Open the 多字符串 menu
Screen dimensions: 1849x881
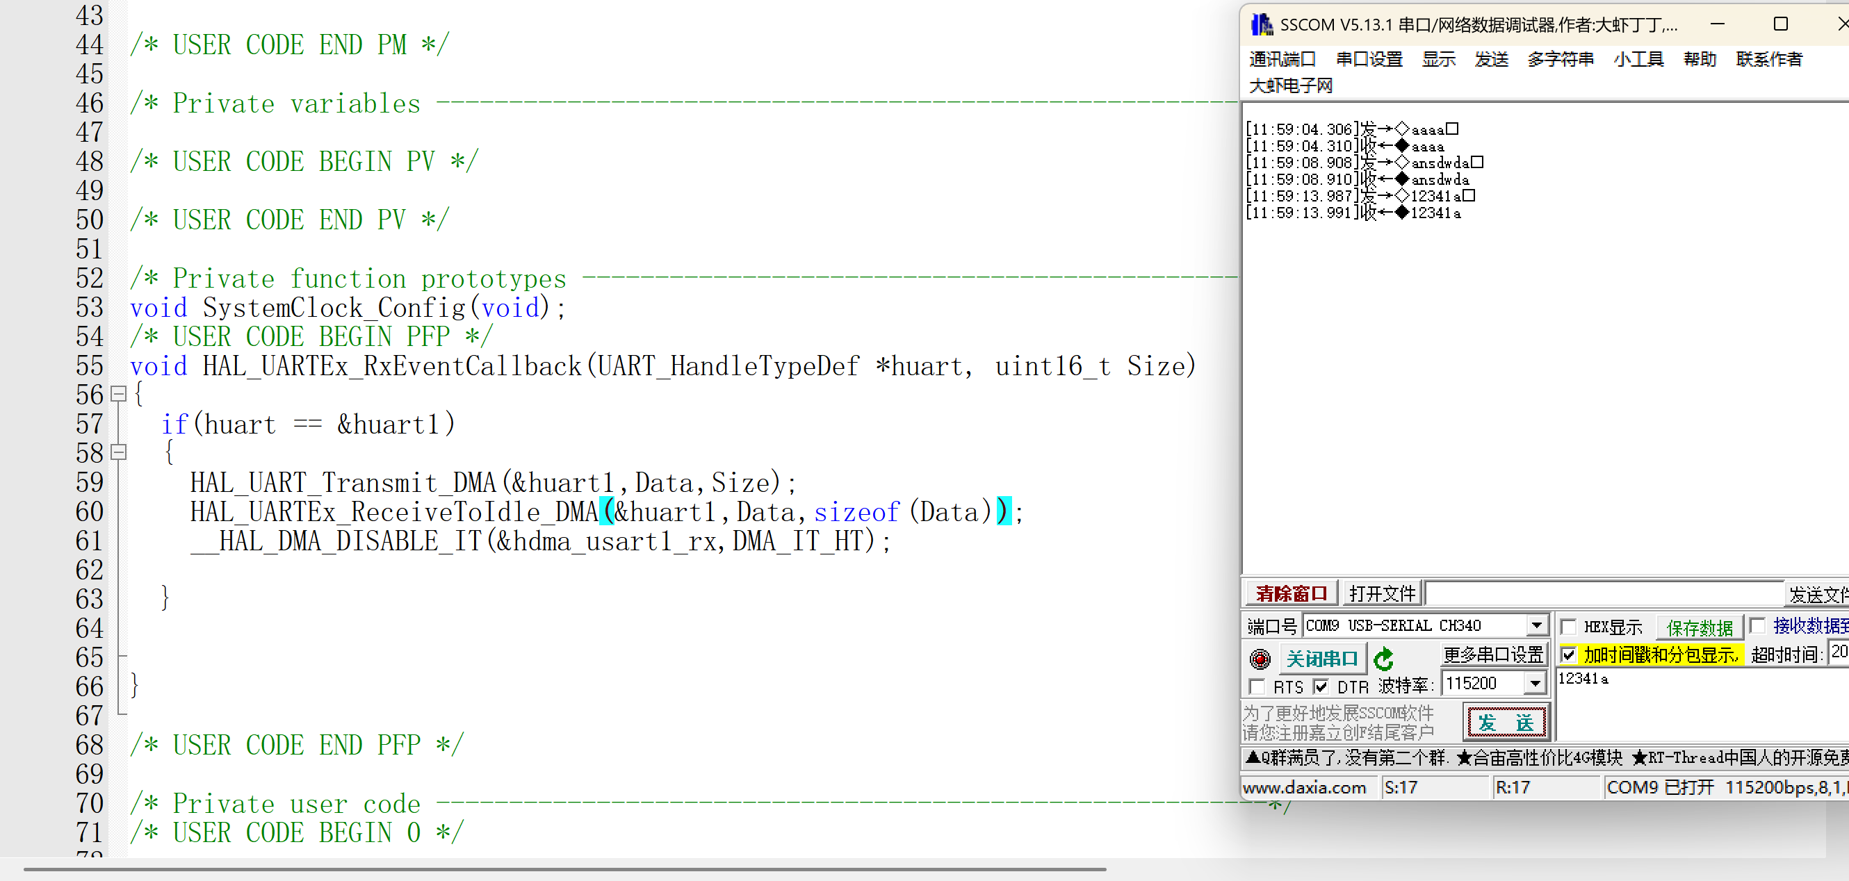coord(1560,59)
